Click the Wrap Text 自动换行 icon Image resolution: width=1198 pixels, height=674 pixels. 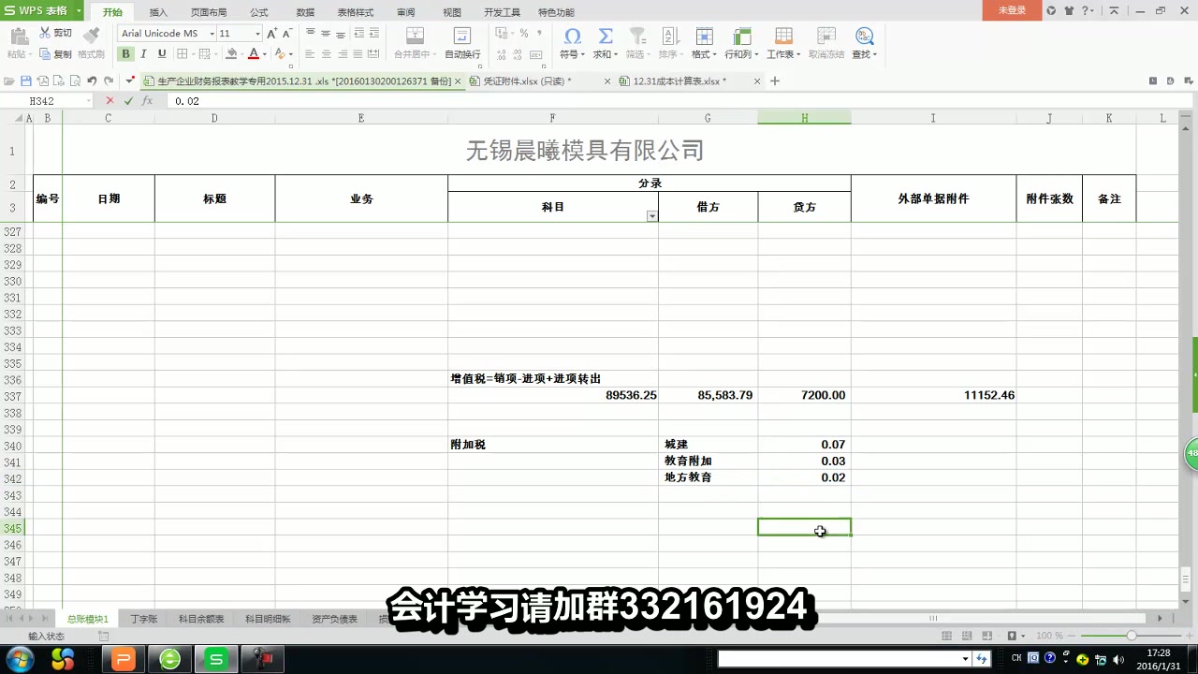coord(461,37)
